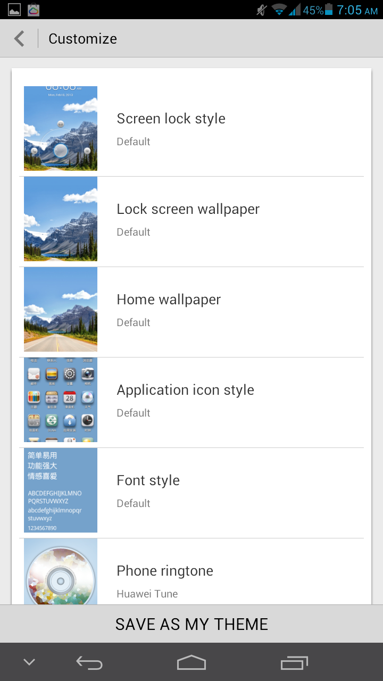Tap the Font style preview image
The image size is (383, 681).
[61, 490]
